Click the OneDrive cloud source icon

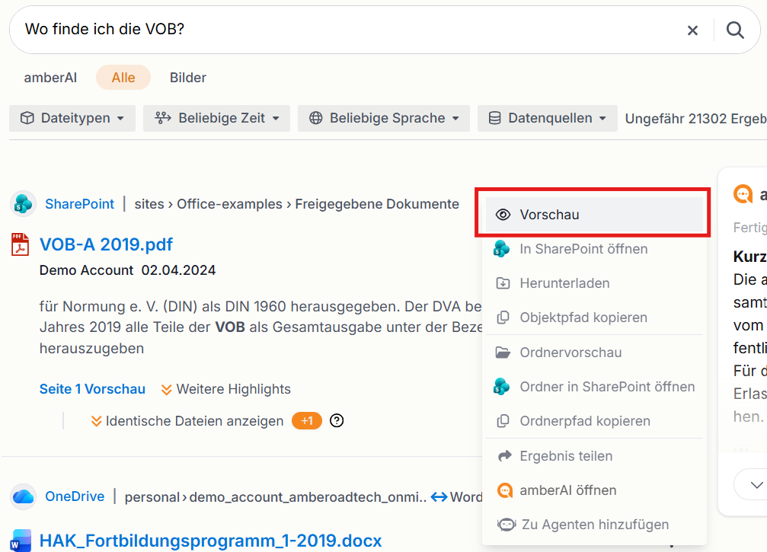pyautogui.click(x=23, y=496)
